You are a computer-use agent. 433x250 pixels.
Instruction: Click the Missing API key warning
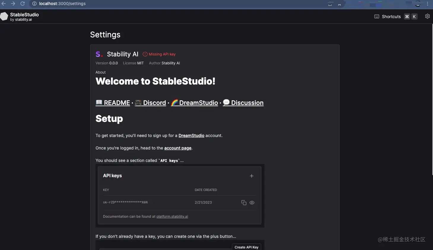coord(159,54)
